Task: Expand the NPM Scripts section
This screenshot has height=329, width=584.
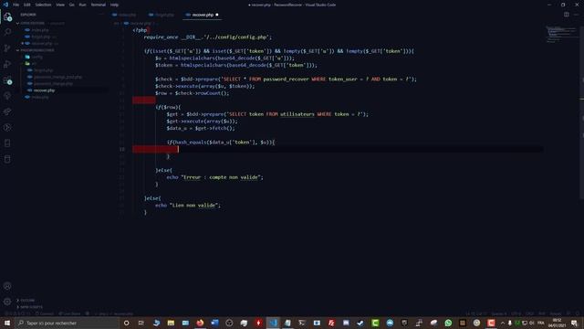Action: click(x=31, y=307)
